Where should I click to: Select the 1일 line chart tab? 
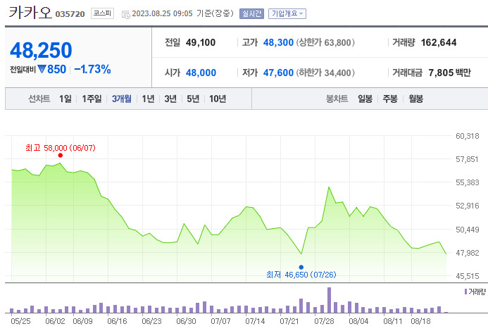click(x=65, y=99)
